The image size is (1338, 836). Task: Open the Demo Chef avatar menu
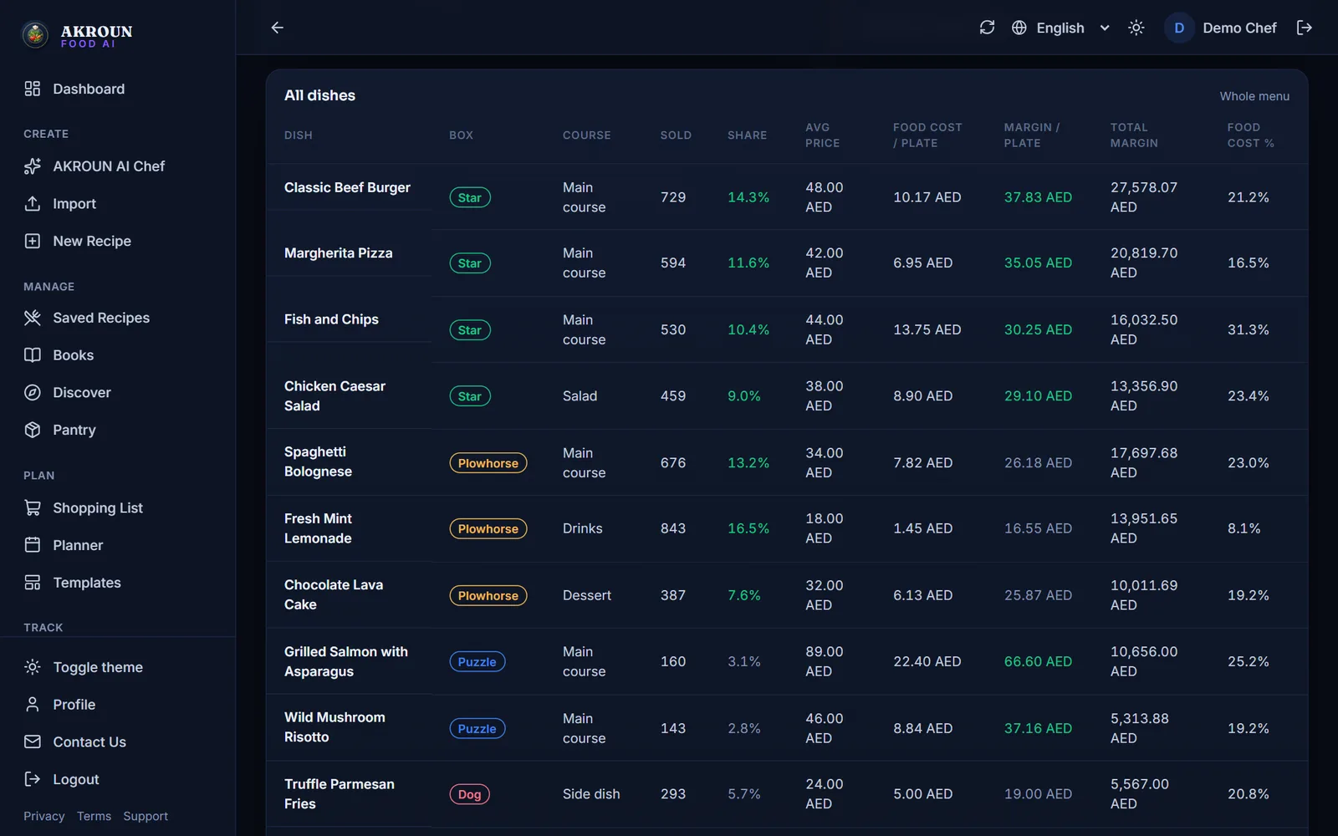point(1179,28)
